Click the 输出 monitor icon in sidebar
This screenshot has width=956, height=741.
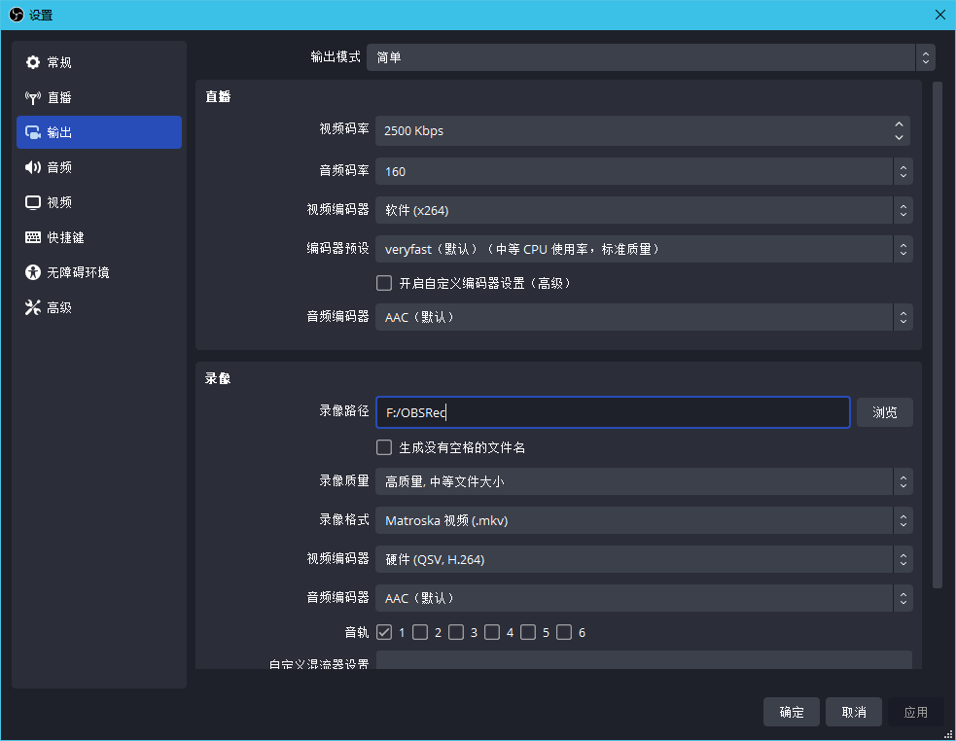pos(33,132)
